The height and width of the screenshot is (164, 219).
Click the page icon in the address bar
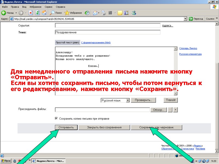point(12,19)
